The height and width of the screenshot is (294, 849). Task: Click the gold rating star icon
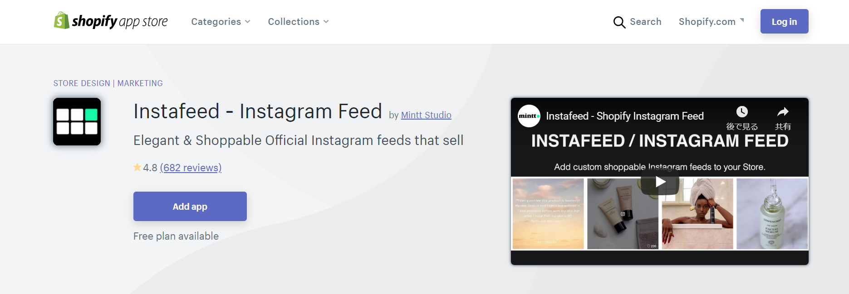137,168
